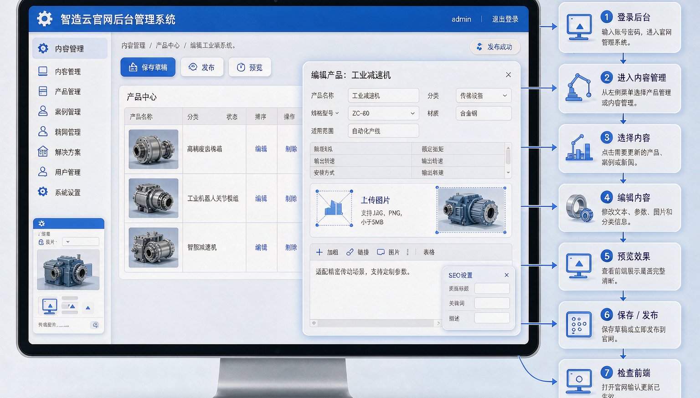Click the 加粗 plus icon in editor toolbar
Viewport: 700px width, 398px height.
pyautogui.click(x=319, y=252)
